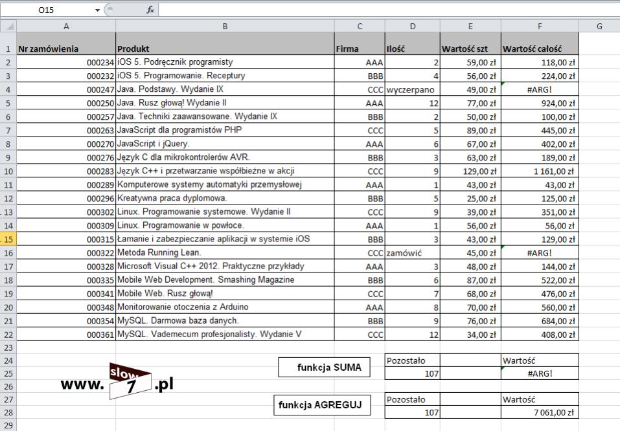Click the Select All corner button

pyautogui.click(x=8, y=27)
